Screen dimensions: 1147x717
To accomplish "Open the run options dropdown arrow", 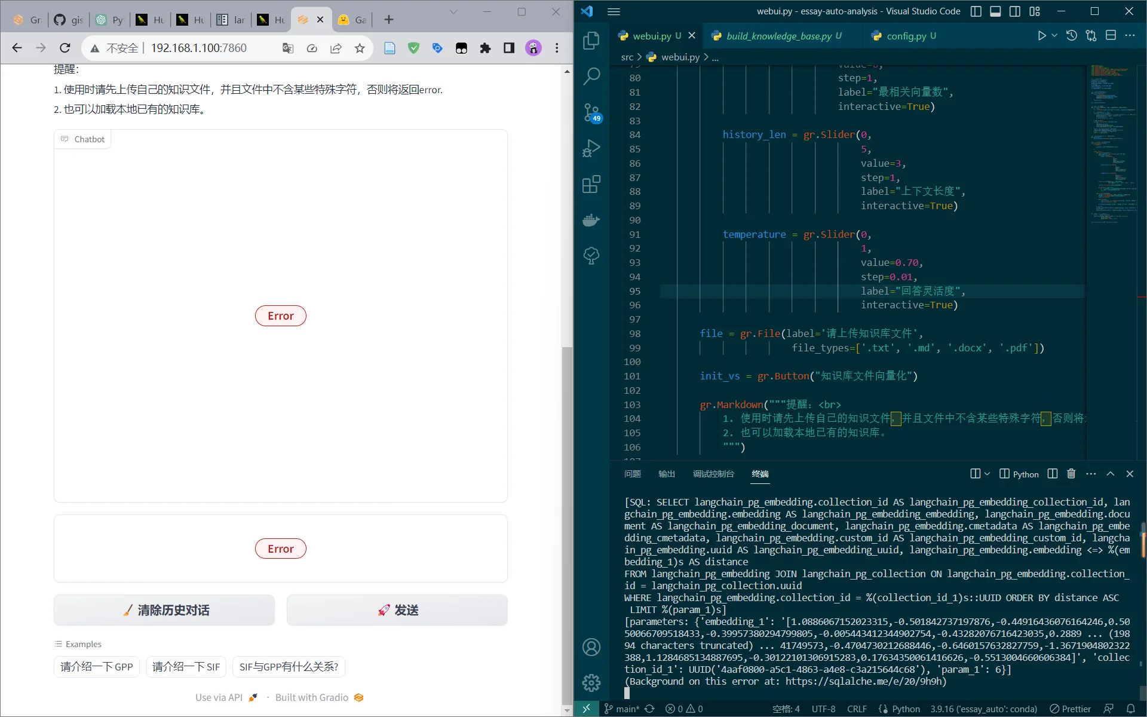I will click(1055, 36).
